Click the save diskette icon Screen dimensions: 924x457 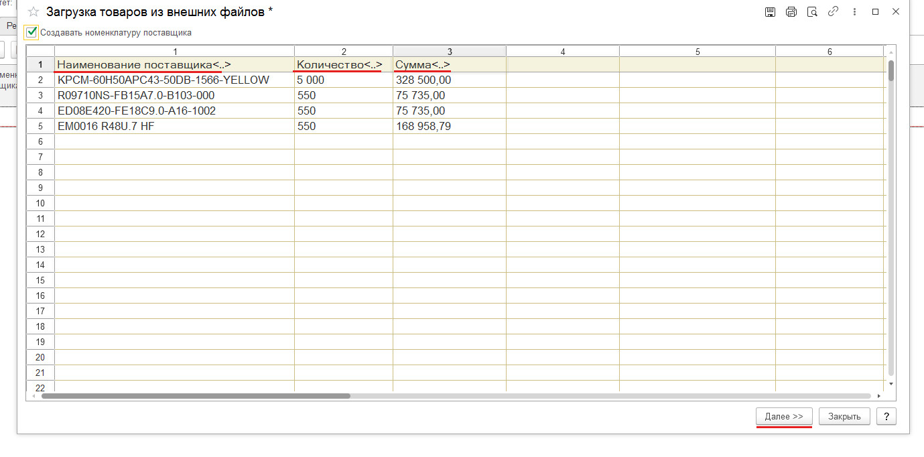771,12
